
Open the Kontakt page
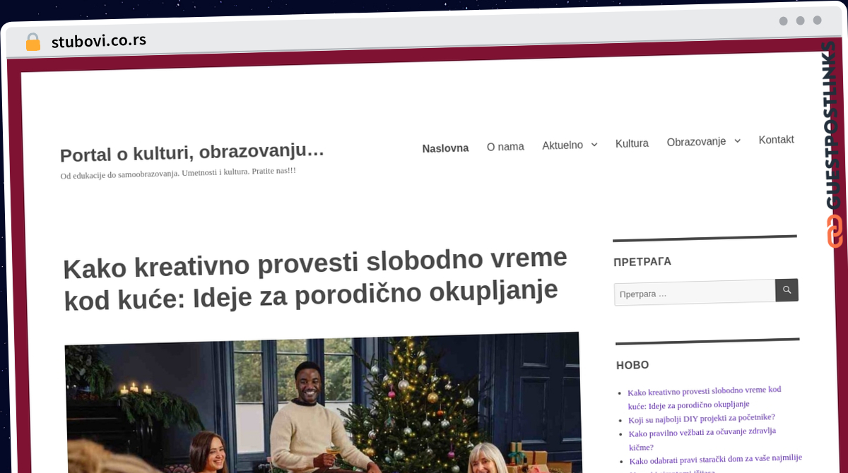(776, 140)
